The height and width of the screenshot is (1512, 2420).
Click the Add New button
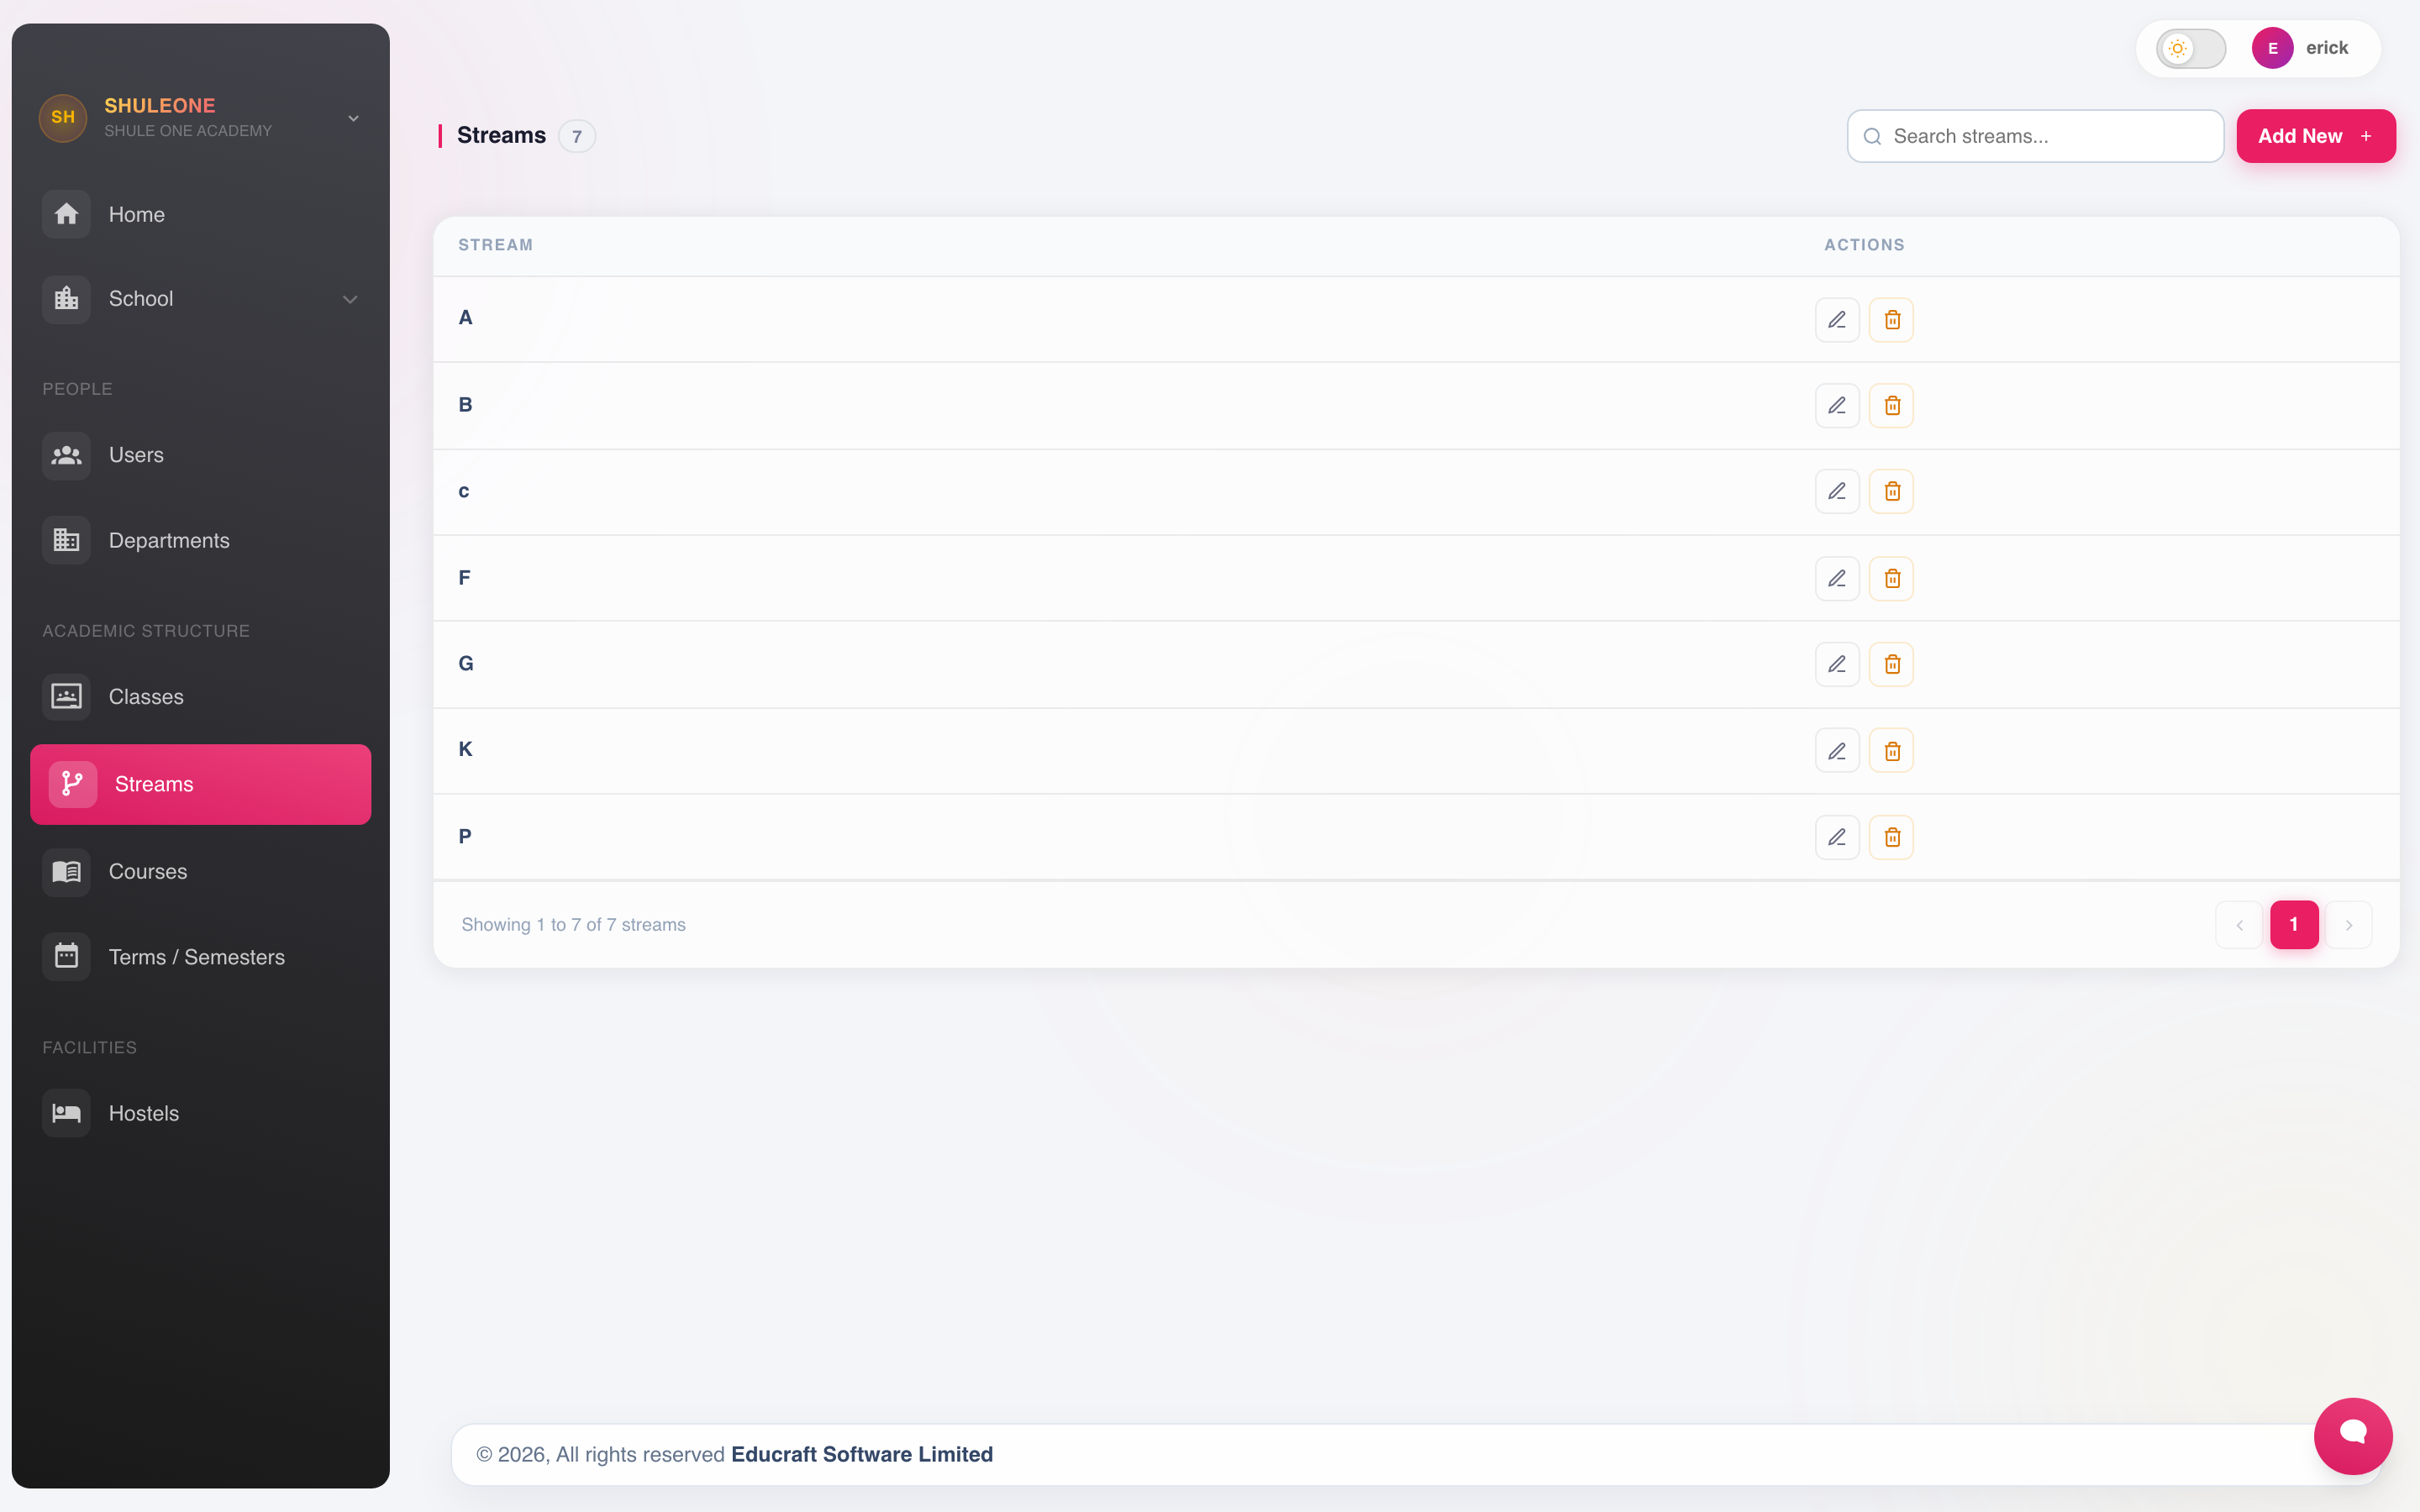[2316, 136]
